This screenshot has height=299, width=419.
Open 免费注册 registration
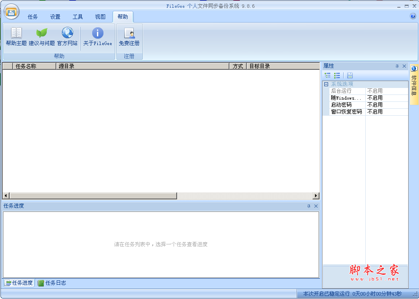pyautogui.click(x=129, y=37)
